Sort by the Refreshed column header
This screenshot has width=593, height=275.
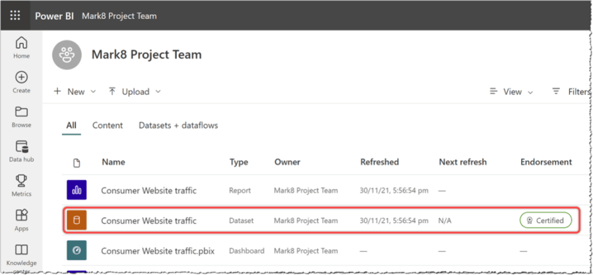coord(380,162)
